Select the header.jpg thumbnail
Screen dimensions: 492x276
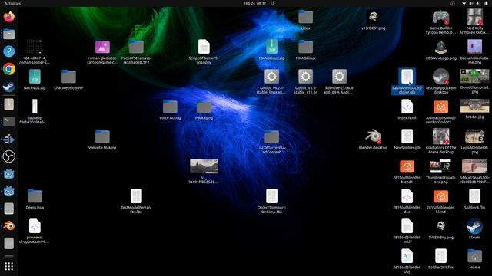(474, 109)
